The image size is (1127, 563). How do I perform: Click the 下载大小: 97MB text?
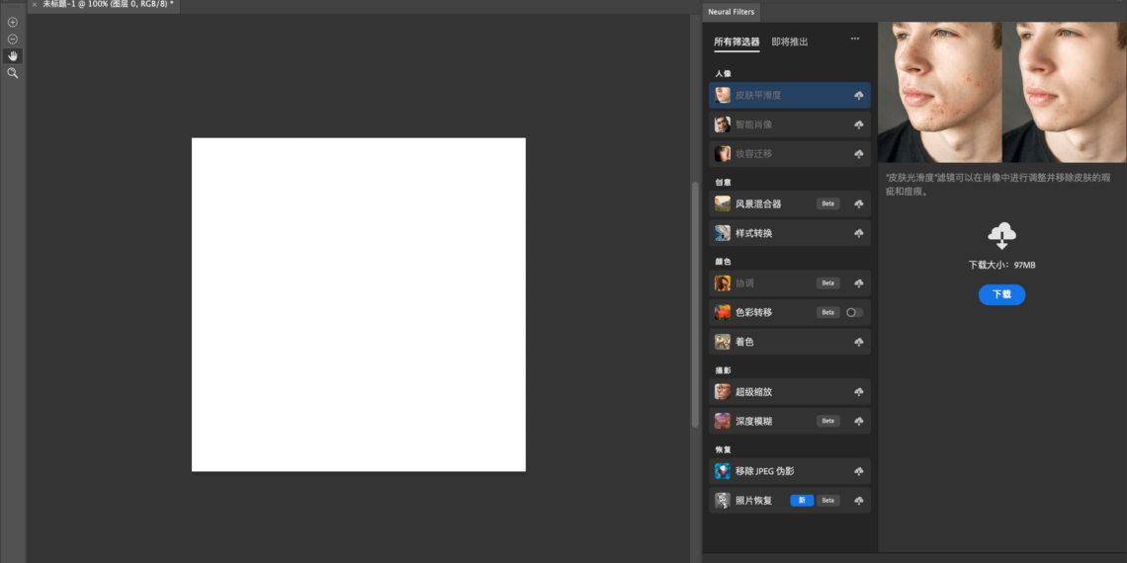point(1001,266)
